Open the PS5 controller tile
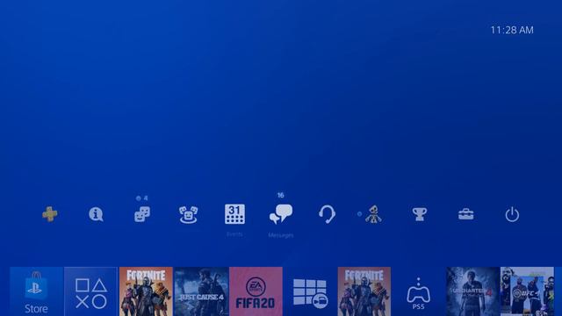The width and height of the screenshot is (562, 316). click(418, 291)
